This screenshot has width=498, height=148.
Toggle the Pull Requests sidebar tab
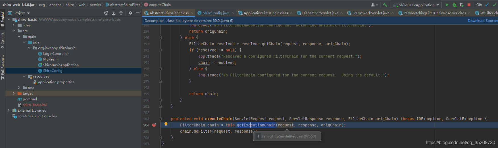3,67
